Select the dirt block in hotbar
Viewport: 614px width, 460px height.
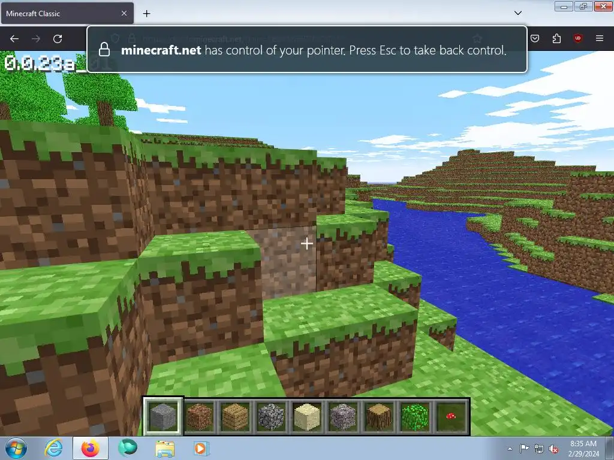199,417
